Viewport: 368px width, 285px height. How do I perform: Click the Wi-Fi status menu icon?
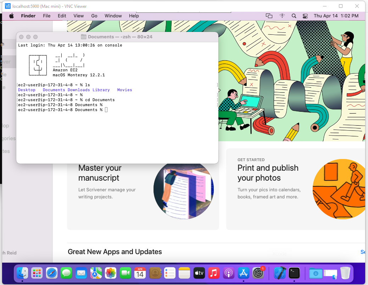point(282,16)
